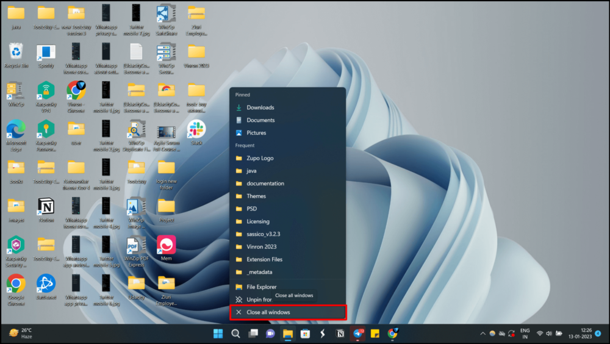The image size is (610, 344).
Task: Launch Spotify from the desktop shortcut
Action: pos(46,56)
